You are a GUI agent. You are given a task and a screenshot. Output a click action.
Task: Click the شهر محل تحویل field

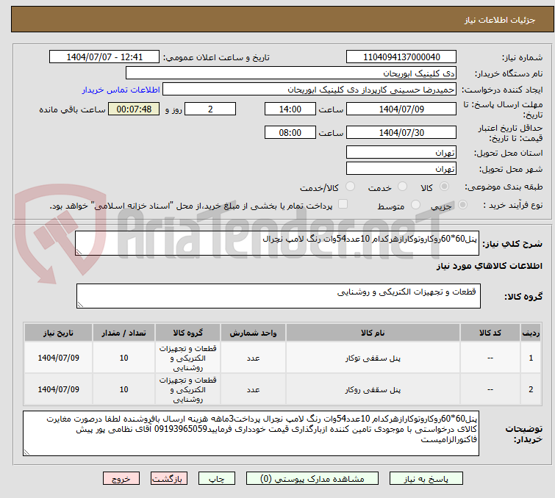point(401,169)
